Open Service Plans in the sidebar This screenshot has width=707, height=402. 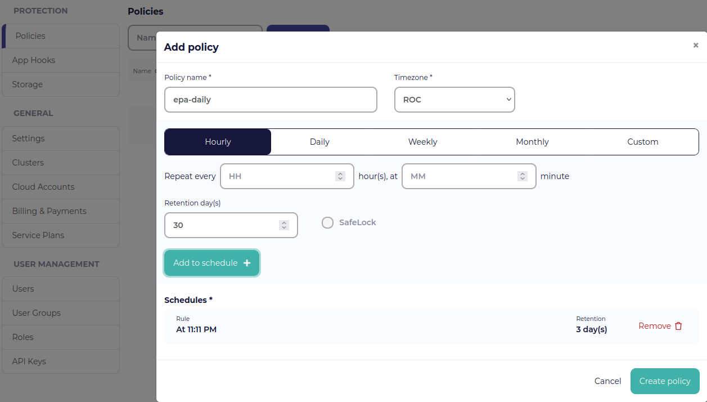point(61,235)
